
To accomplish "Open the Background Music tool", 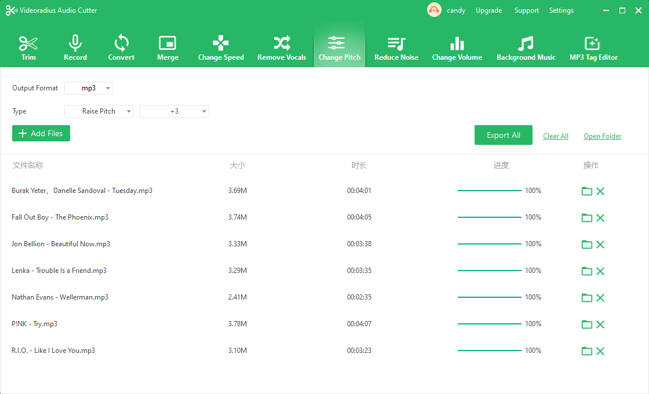I will [526, 49].
